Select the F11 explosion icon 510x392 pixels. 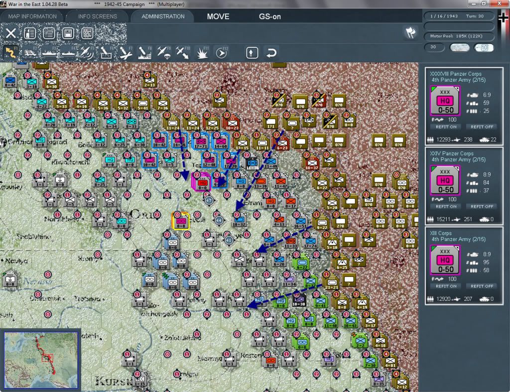[x=202, y=53]
